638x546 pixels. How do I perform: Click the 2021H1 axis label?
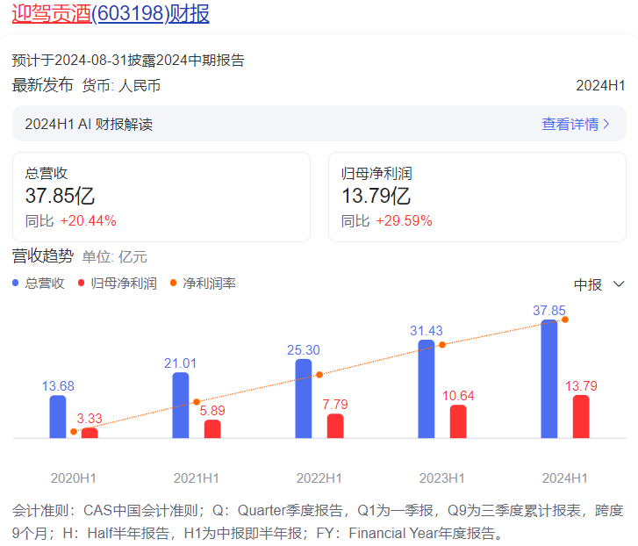[197, 478]
